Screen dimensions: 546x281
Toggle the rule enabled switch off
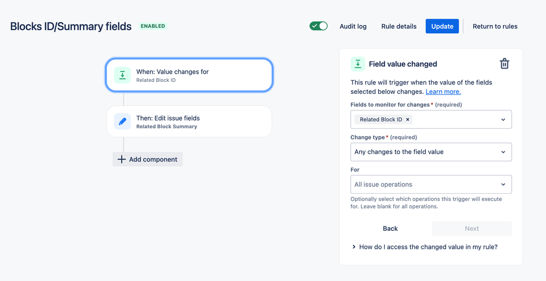[x=318, y=26]
